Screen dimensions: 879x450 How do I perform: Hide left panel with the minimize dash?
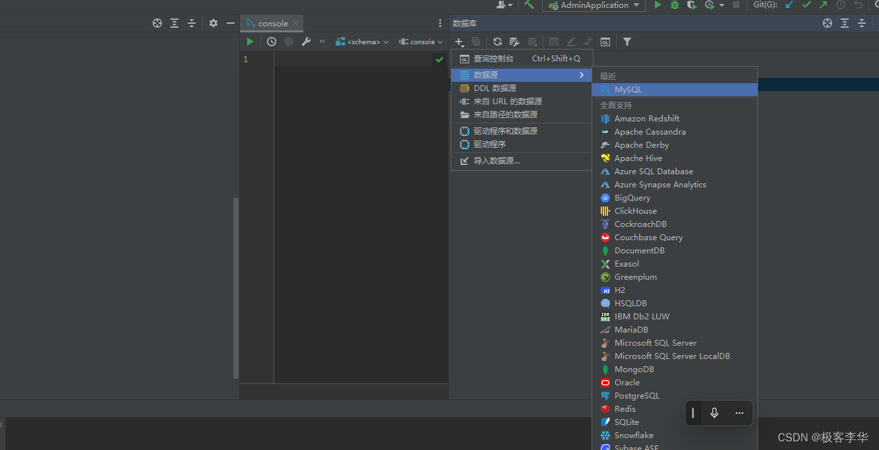click(231, 23)
